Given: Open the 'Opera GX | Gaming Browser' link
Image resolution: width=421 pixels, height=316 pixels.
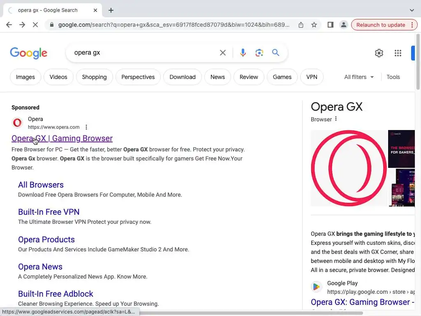Looking at the screenshot, I should [x=62, y=138].
